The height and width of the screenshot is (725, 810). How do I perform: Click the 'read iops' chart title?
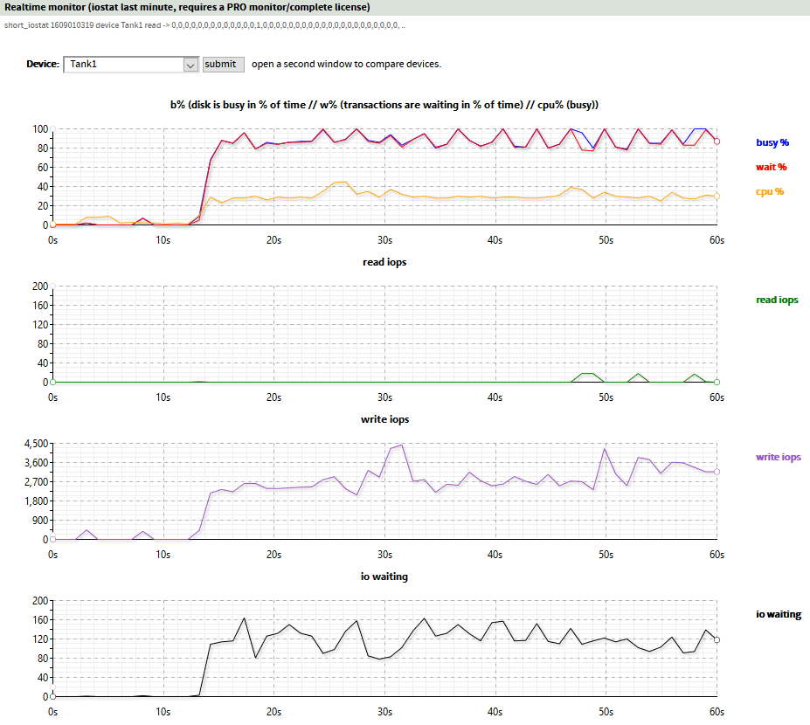point(384,262)
